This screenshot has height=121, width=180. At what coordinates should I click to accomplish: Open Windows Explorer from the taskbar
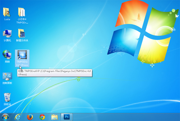coord(54,117)
